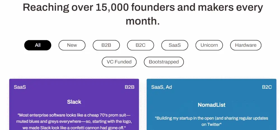Image resolution: width=280 pixels, height=130 pixels.
Task: Show VC Funded startups
Action: coord(119,62)
